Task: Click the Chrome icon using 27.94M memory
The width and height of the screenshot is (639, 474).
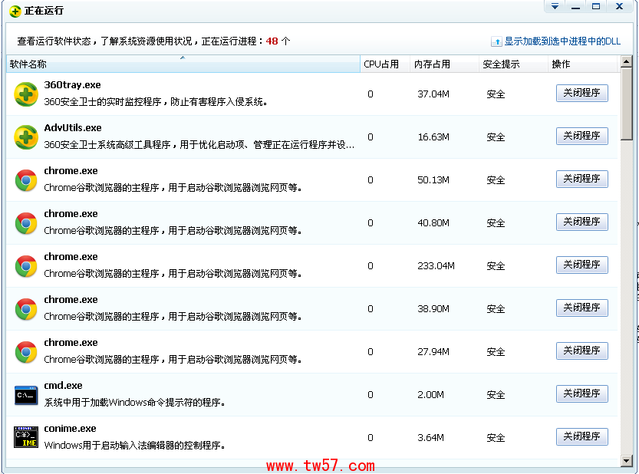Action: [x=26, y=352]
